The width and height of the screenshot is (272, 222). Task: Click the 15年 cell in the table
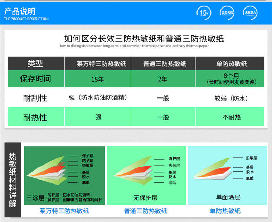97,79
